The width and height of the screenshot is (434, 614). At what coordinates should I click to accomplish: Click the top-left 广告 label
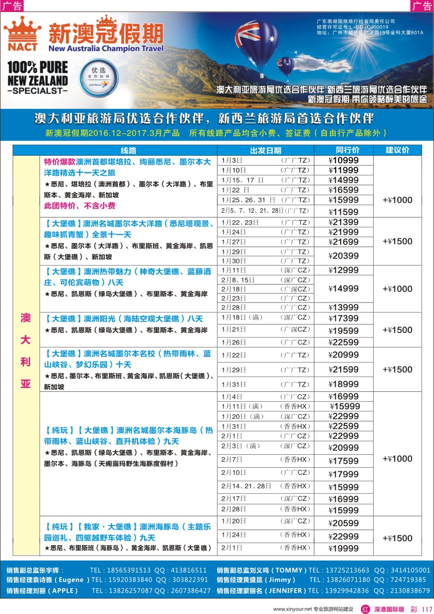click(x=12, y=5)
